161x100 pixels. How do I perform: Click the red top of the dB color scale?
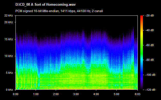pyautogui.click(x=142, y=16)
